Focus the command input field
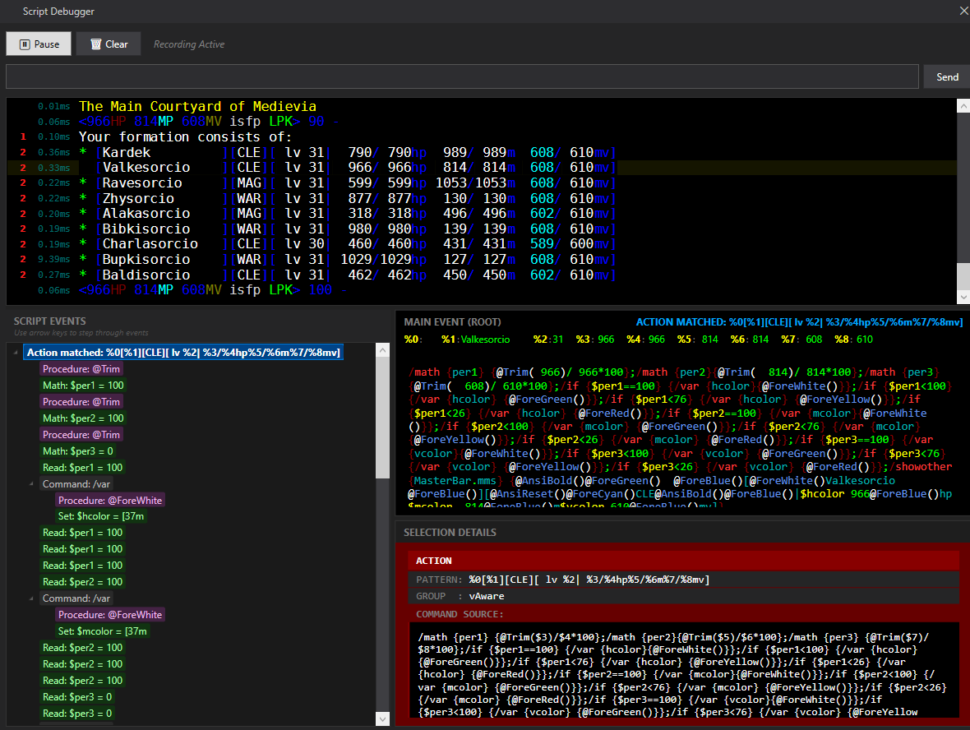The width and height of the screenshot is (970, 730). point(462,76)
